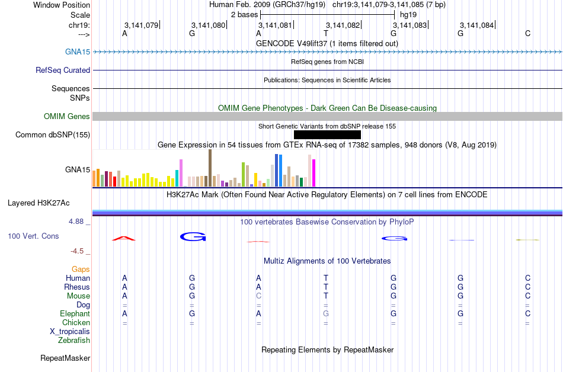
Task: Click the 100 Vert. Cons label
Action: tap(33, 236)
